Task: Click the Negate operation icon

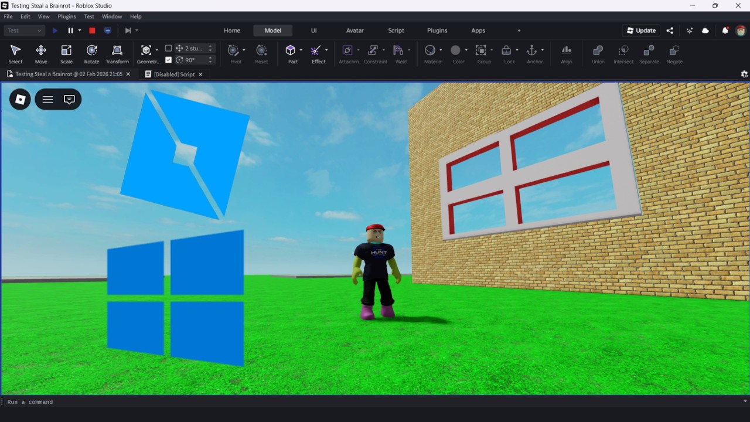Action: click(x=674, y=50)
